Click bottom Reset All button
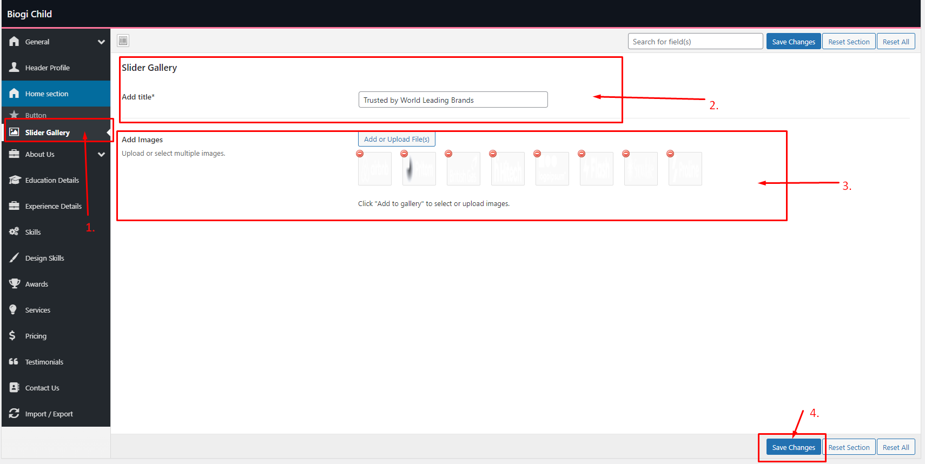The height and width of the screenshot is (464, 925). pos(896,447)
